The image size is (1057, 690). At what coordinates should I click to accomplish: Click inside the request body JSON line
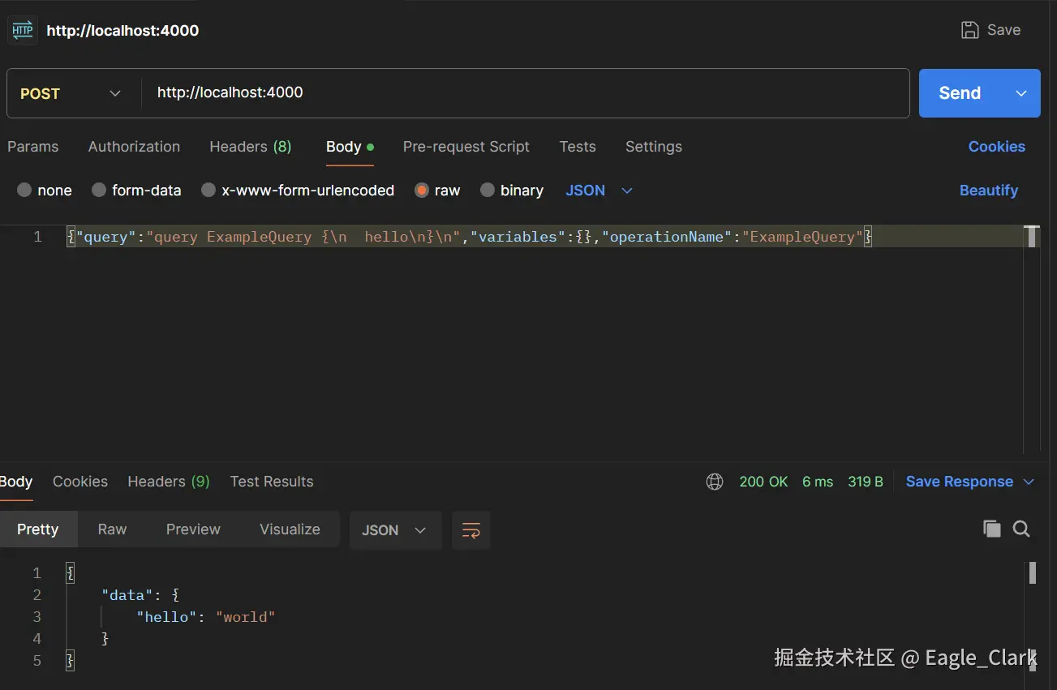[469, 237]
